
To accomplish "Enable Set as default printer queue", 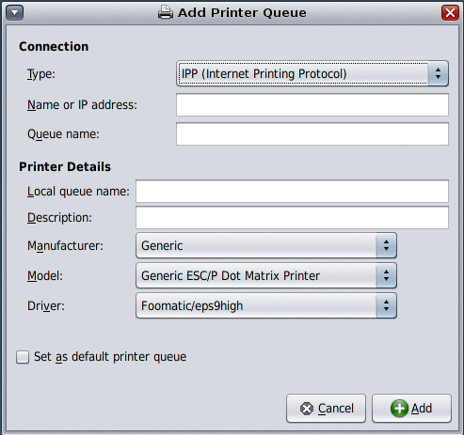I will pos(23,357).
